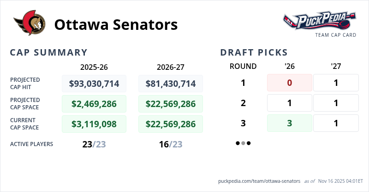Viewport: 369px width, 192px height.
Task: Click the 23/23 active players count
Action: pos(94,144)
